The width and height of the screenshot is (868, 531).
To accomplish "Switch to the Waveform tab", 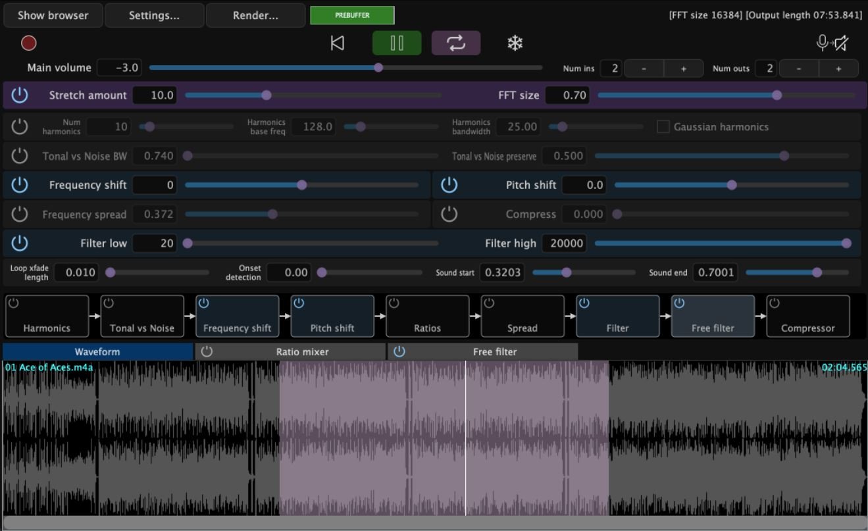I will [97, 352].
